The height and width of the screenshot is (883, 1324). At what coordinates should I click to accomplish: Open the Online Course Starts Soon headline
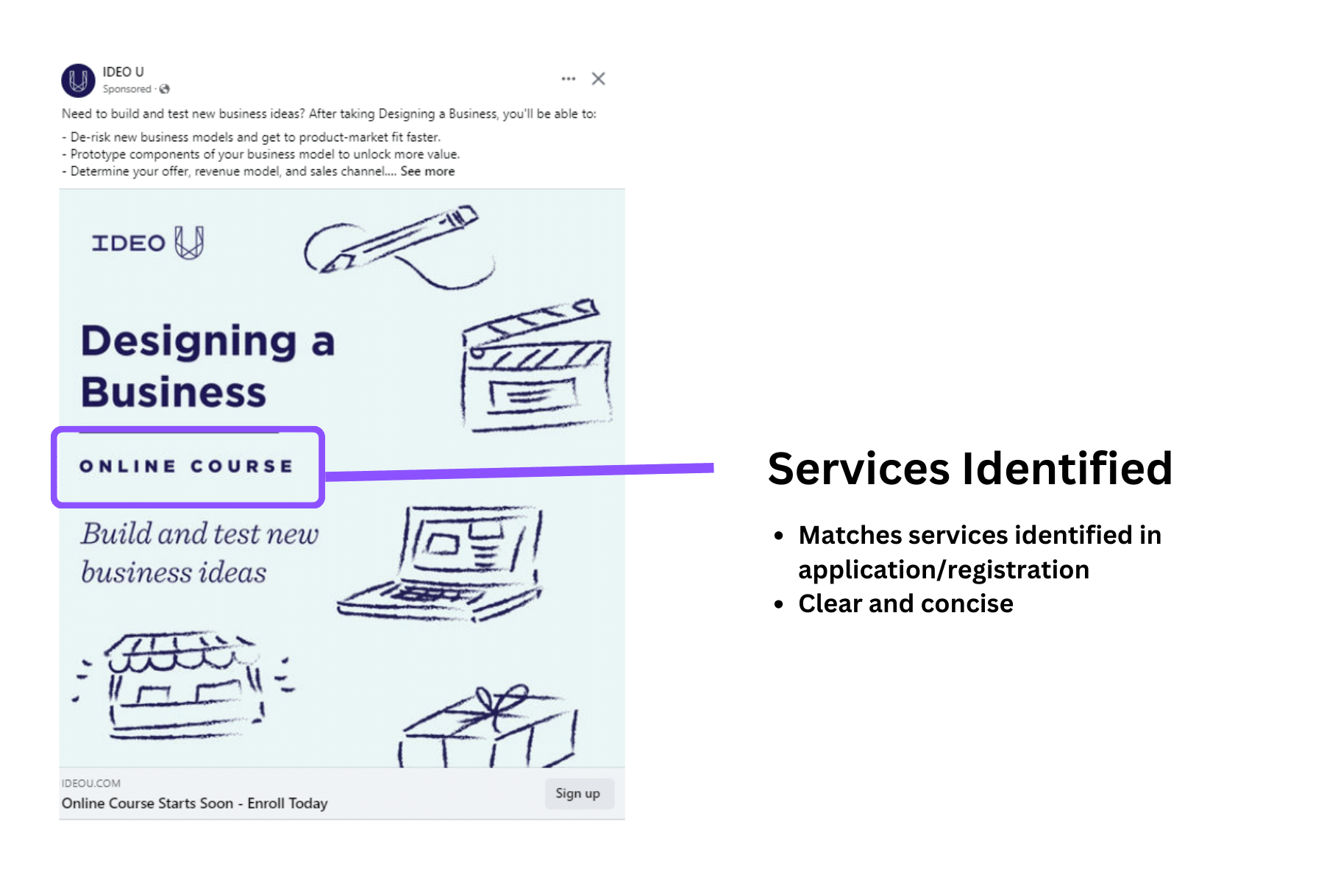[x=194, y=803]
